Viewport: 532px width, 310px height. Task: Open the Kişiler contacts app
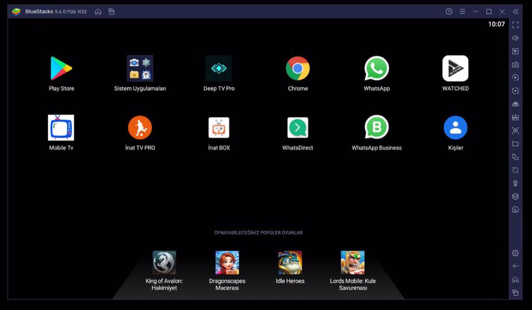coord(455,128)
